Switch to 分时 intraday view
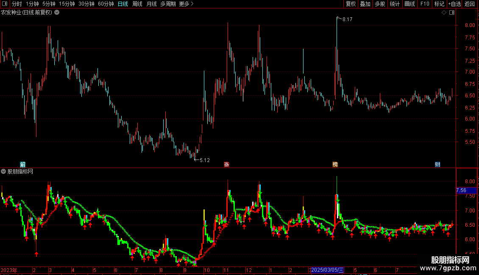Viewport: 479px width, 275px height. coord(17,4)
